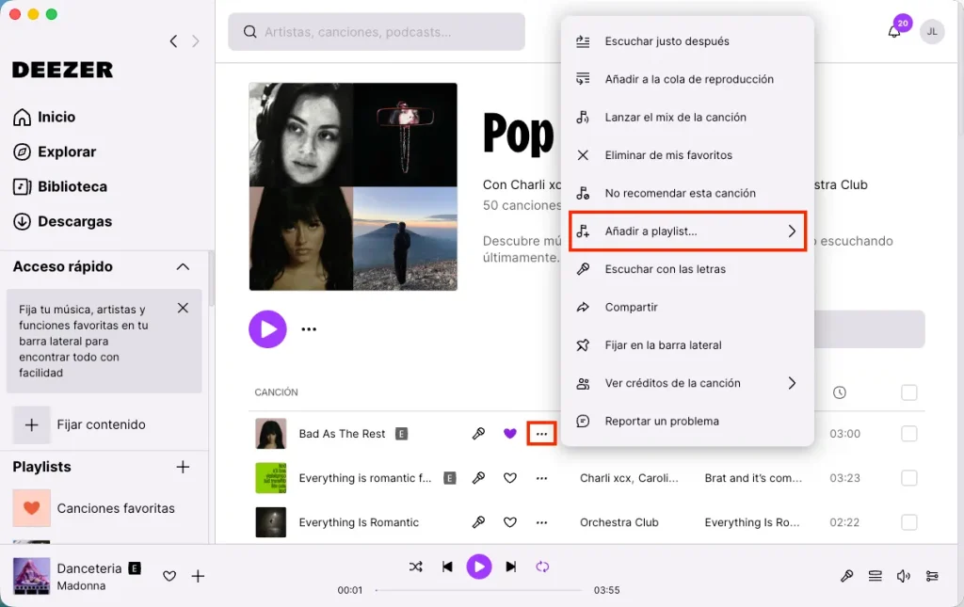
Task: Open Everything Is Ro... album link
Action: [x=752, y=522]
